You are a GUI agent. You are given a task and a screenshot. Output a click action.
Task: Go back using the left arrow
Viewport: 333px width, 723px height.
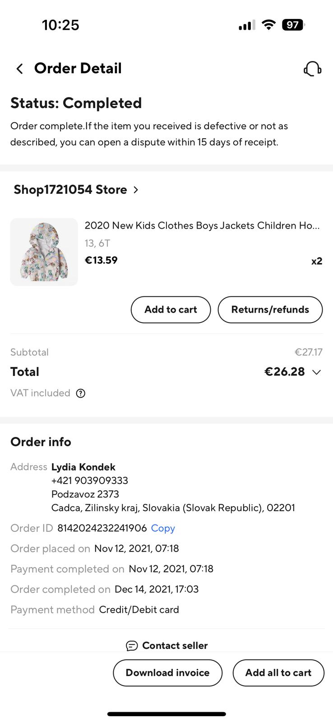19,69
